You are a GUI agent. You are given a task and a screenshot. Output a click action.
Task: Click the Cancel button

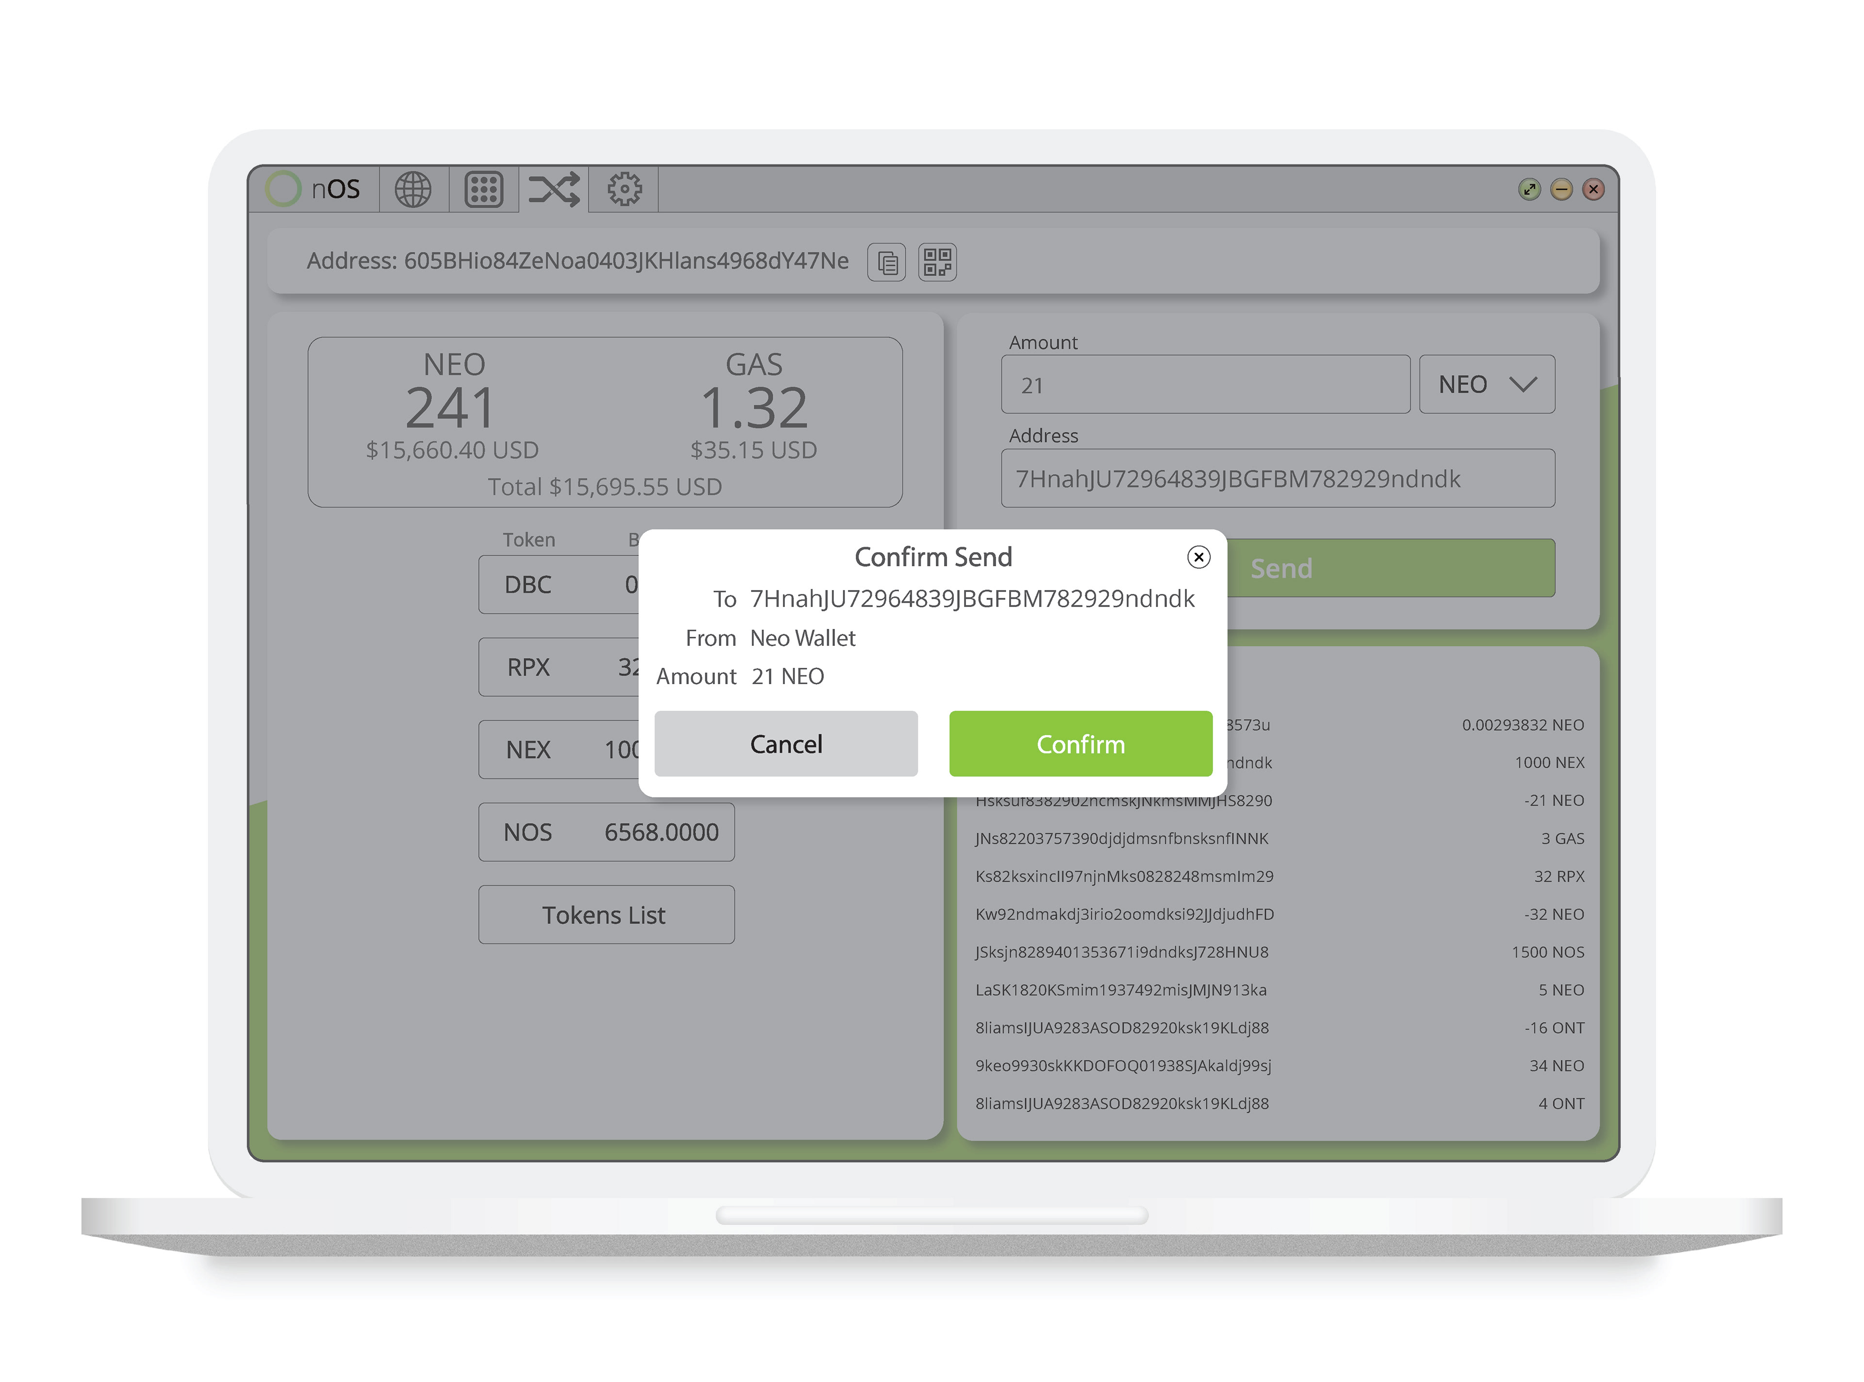(785, 744)
